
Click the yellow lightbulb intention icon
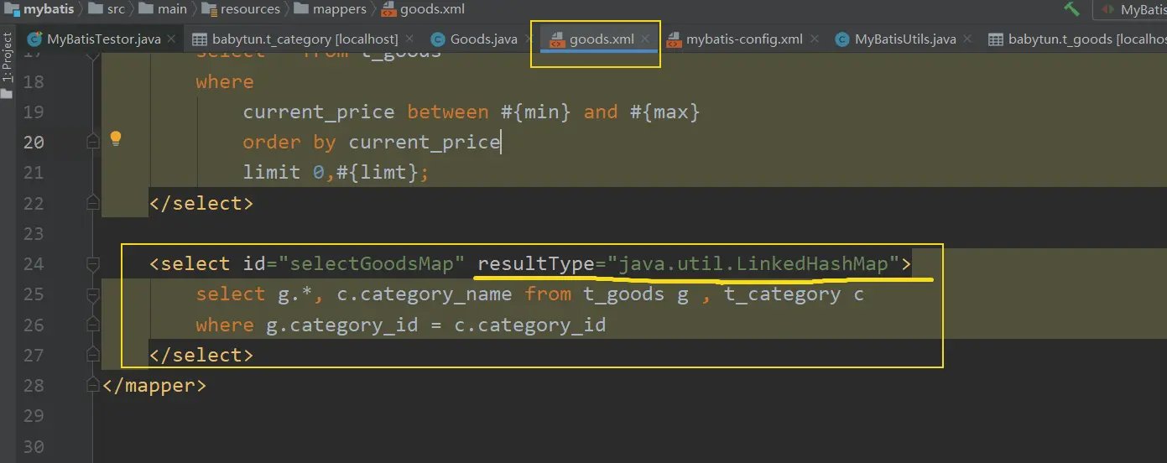(116, 139)
